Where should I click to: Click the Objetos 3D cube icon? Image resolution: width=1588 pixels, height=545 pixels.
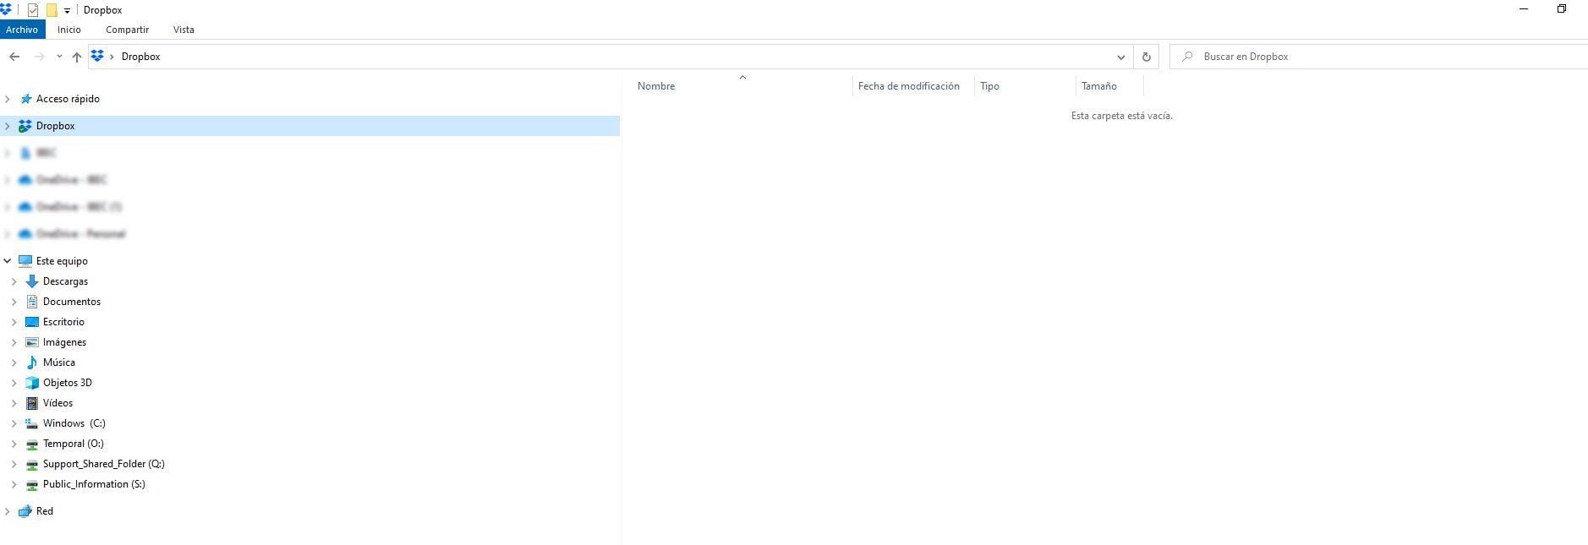pos(32,383)
